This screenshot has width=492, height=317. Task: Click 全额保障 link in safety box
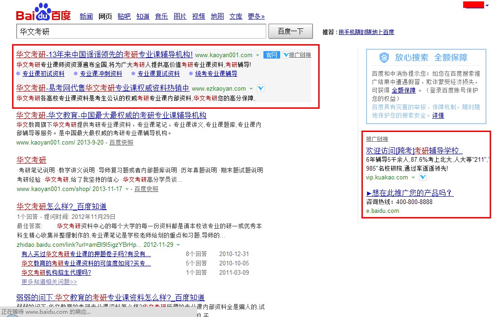pyautogui.click(x=404, y=90)
